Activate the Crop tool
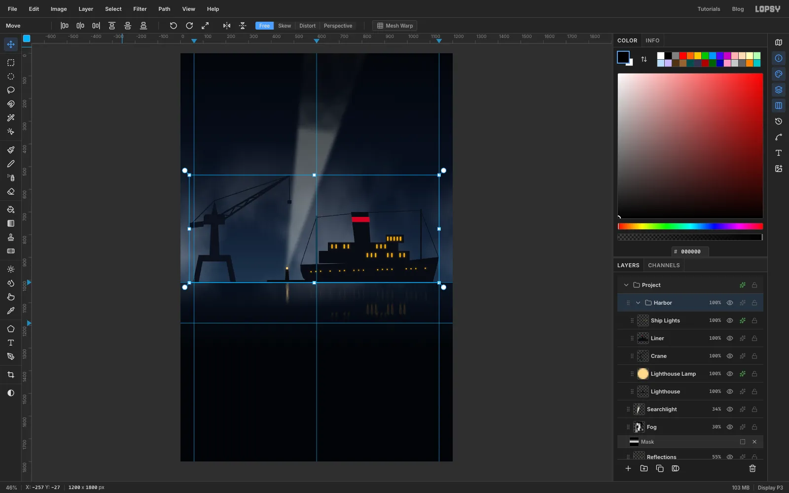The height and width of the screenshot is (493, 789). coord(11,375)
